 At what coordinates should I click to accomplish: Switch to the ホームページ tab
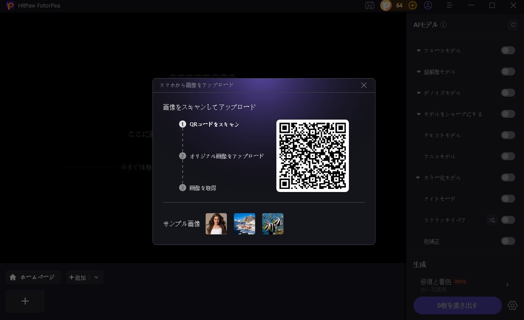pyautogui.click(x=33, y=277)
